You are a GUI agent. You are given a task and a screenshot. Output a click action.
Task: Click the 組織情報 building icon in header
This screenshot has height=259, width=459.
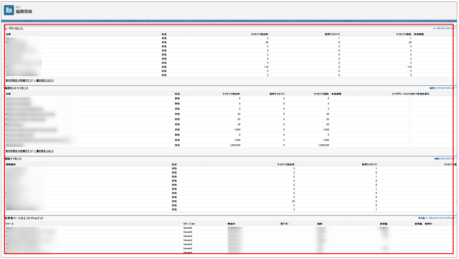pyautogui.click(x=9, y=10)
